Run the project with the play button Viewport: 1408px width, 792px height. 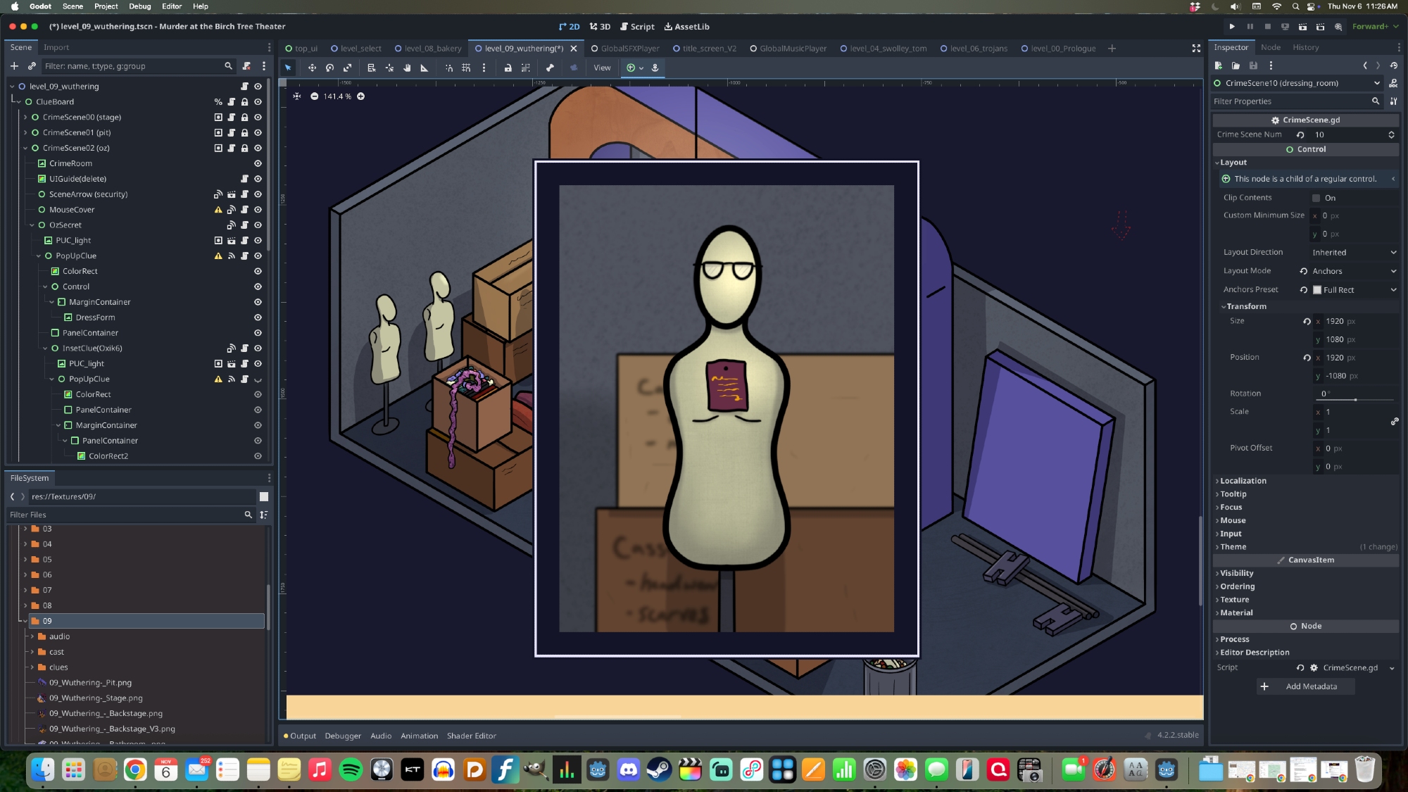[x=1232, y=26]
